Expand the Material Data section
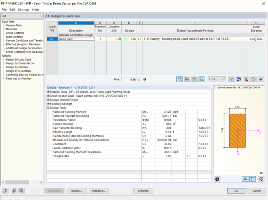Viewport: 268px width, 200px height. [48, 92]
